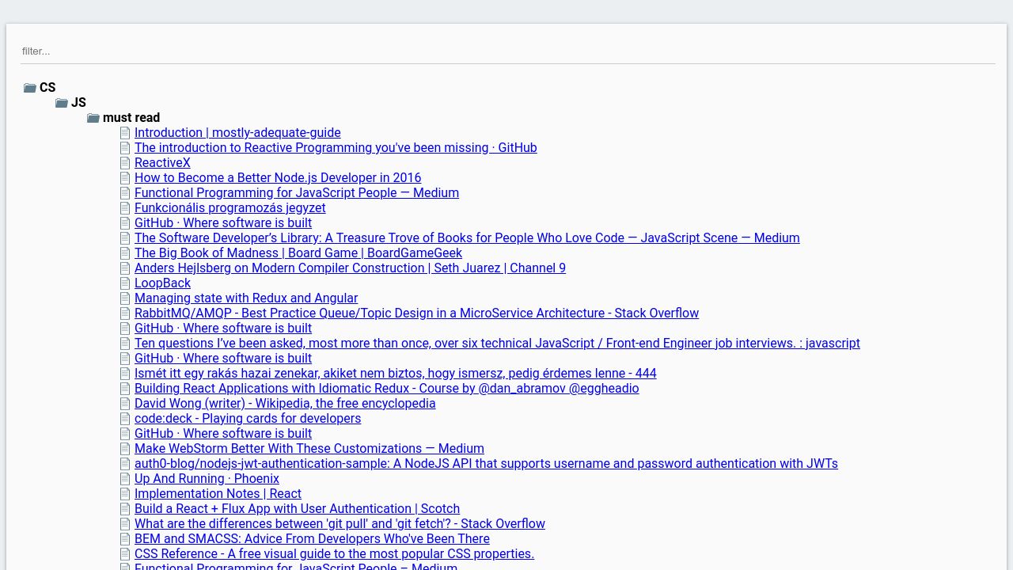This screenshot has height=570, width=1013.
Task: Click document icon beside Anders Hejlsberg link
Action: (x=125, y=268)
